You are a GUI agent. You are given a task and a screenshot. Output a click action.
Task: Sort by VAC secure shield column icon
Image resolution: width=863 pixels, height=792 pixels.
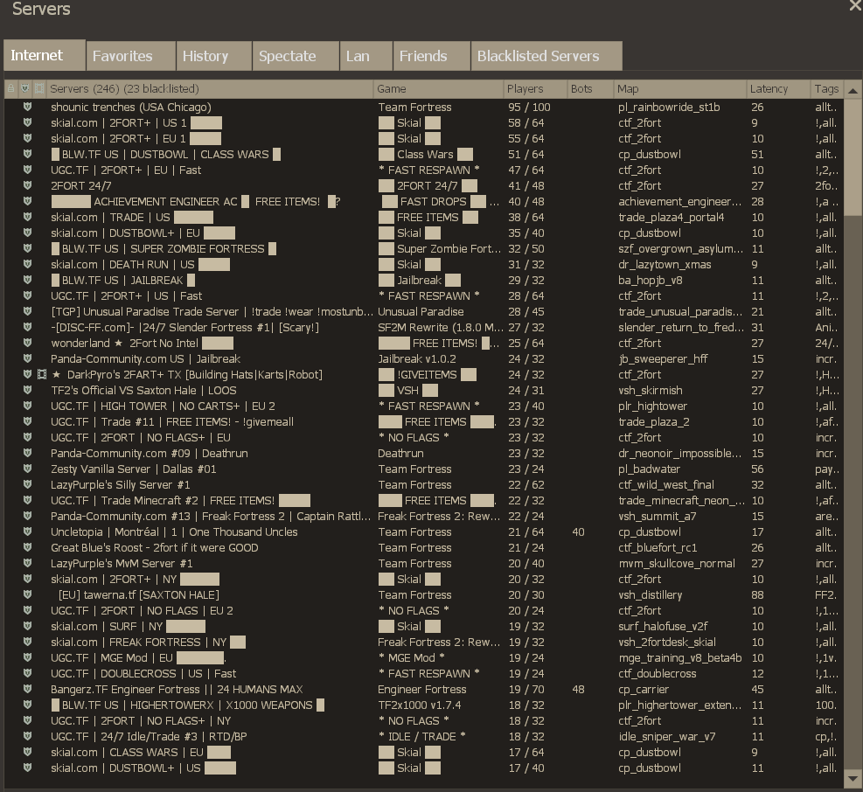click(25, 88)
